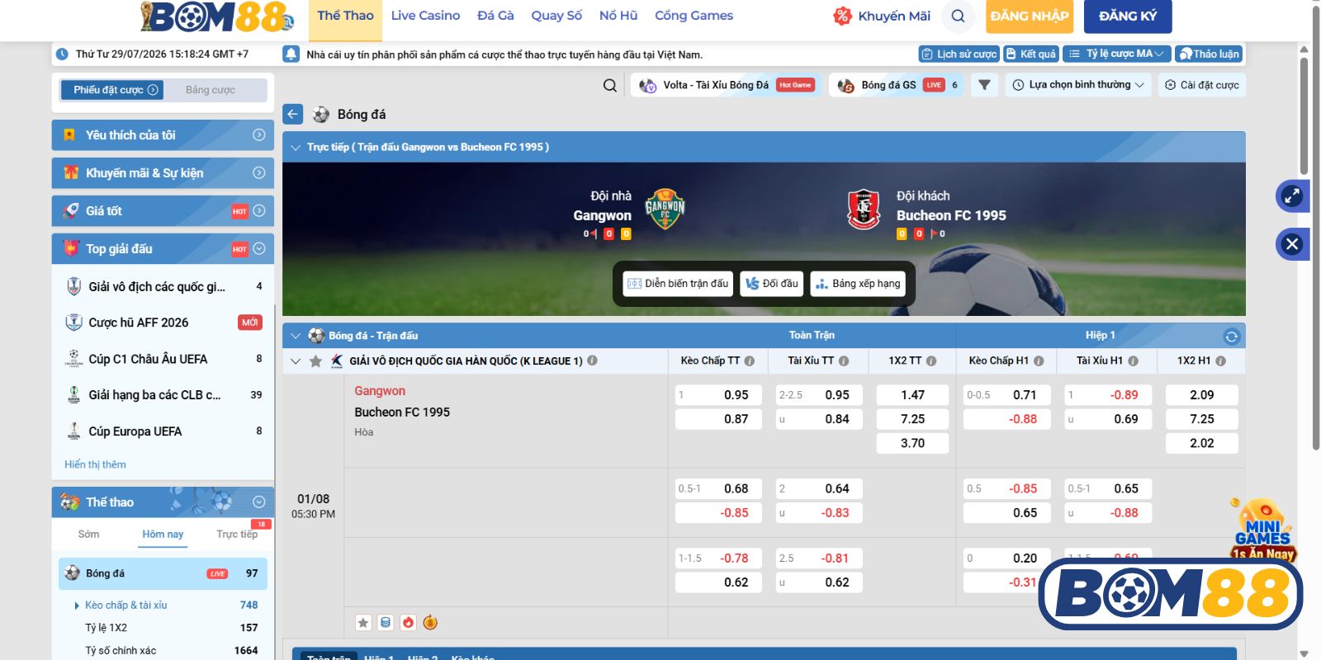This screenshot has width=1321, height=660.
Task: Collapse Bóng đá - Trận đấu section
Action: 296,336
